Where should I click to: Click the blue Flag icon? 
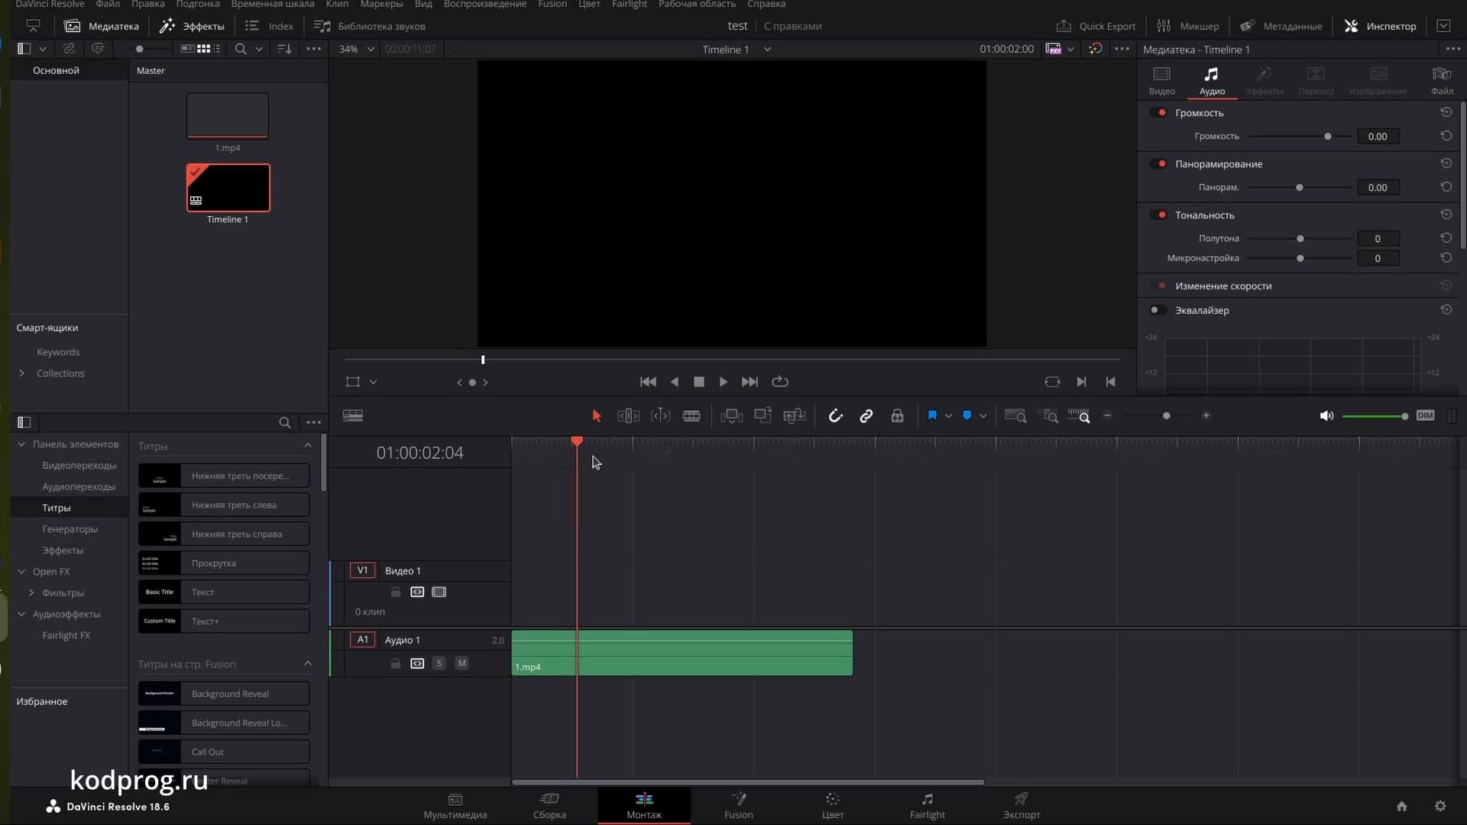click(932, 416)
